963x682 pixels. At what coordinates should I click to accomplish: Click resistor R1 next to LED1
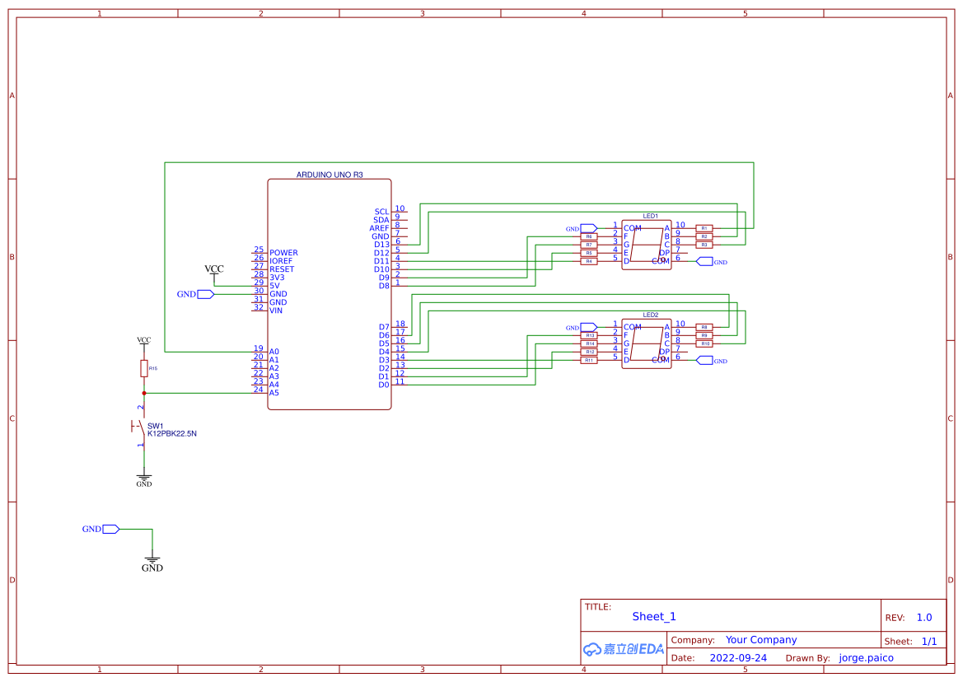(704, 228)
